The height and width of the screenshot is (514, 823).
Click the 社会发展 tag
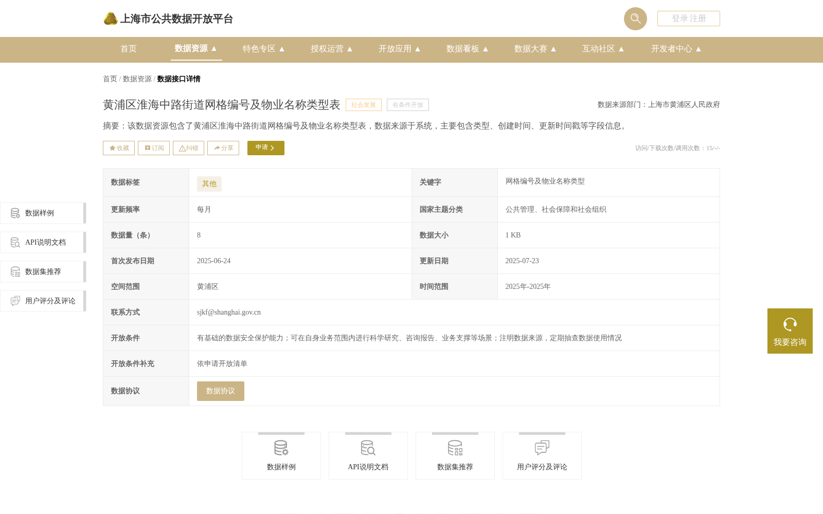pos(364,105)
